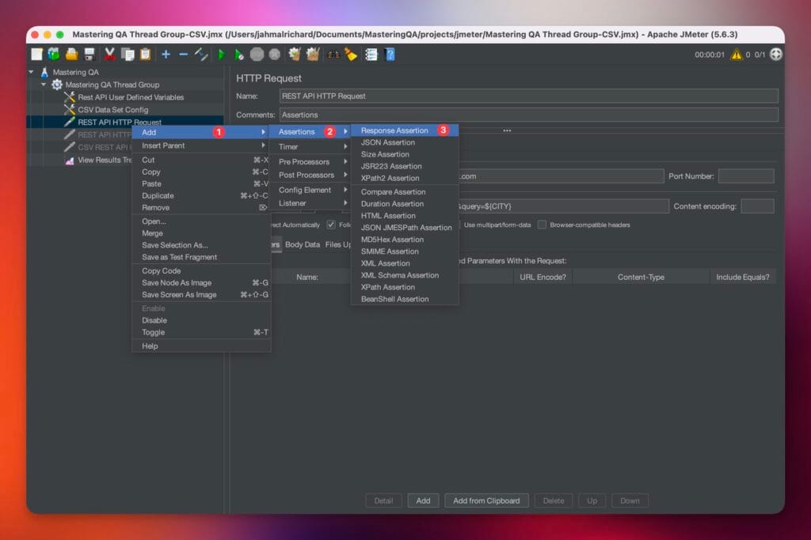This screenshot has height=540, width=811.
Task: Choose Response Assertion from submenu
Action: pos(405,130)
